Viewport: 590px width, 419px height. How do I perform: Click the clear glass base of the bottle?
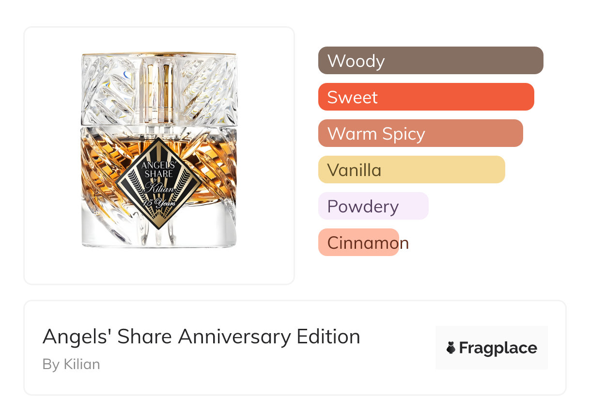pyautogui.click(x=159, y=236)
